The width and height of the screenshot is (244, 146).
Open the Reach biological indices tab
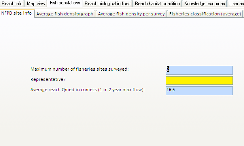pyautogui.click(x=108, y=4)
